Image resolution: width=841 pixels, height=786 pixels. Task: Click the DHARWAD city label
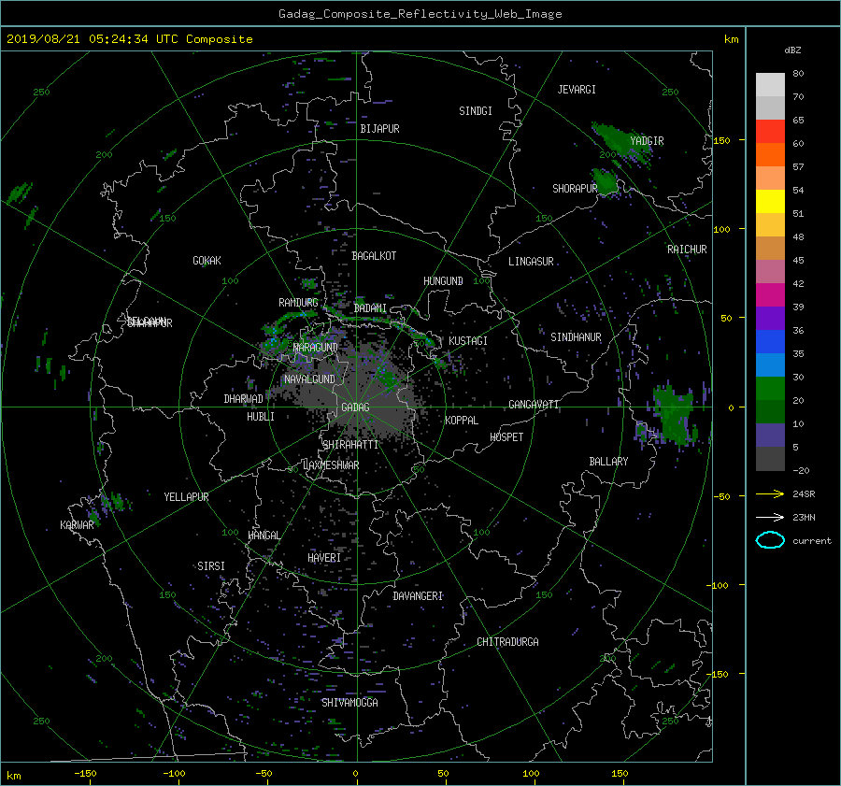pos(244,399)
